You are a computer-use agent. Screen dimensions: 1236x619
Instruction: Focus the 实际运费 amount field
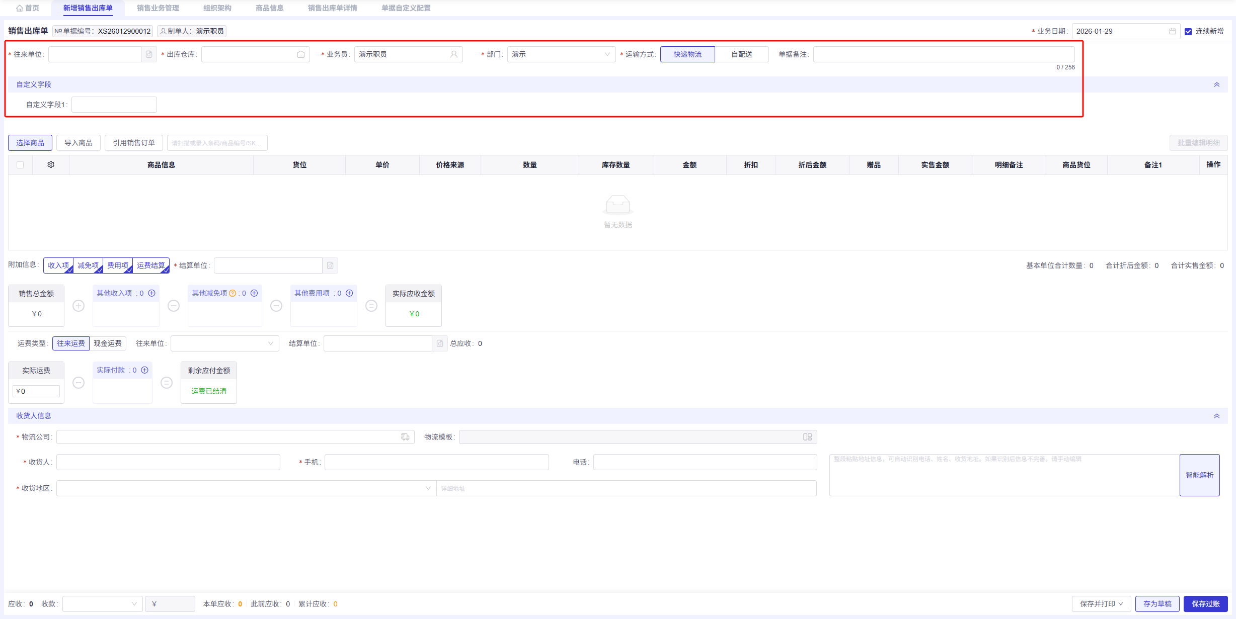coord(36,391)
